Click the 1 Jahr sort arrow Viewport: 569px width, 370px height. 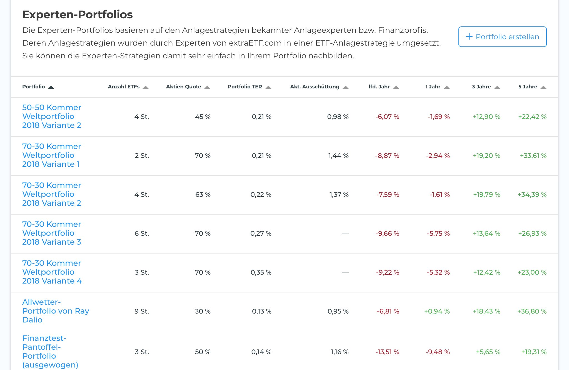(447, 87)
